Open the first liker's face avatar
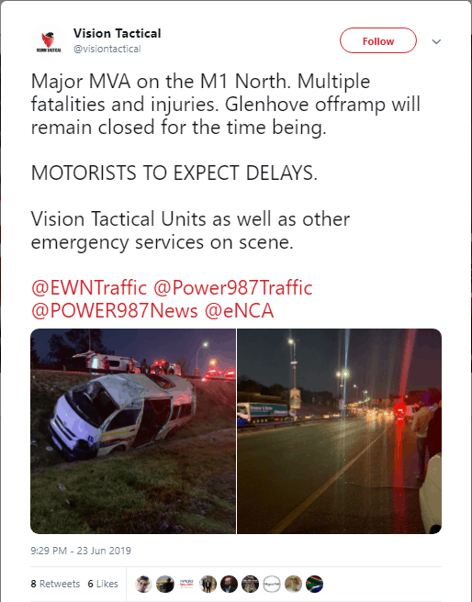Screen dimensions: 472x602 pyautogui.click(x=143, y=584)
